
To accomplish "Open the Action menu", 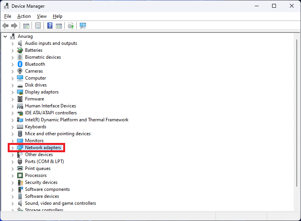I will pyautogui.click(x=24, y=16).
